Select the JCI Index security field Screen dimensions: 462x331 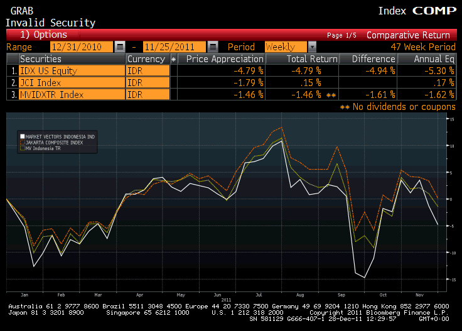point(71,82)
